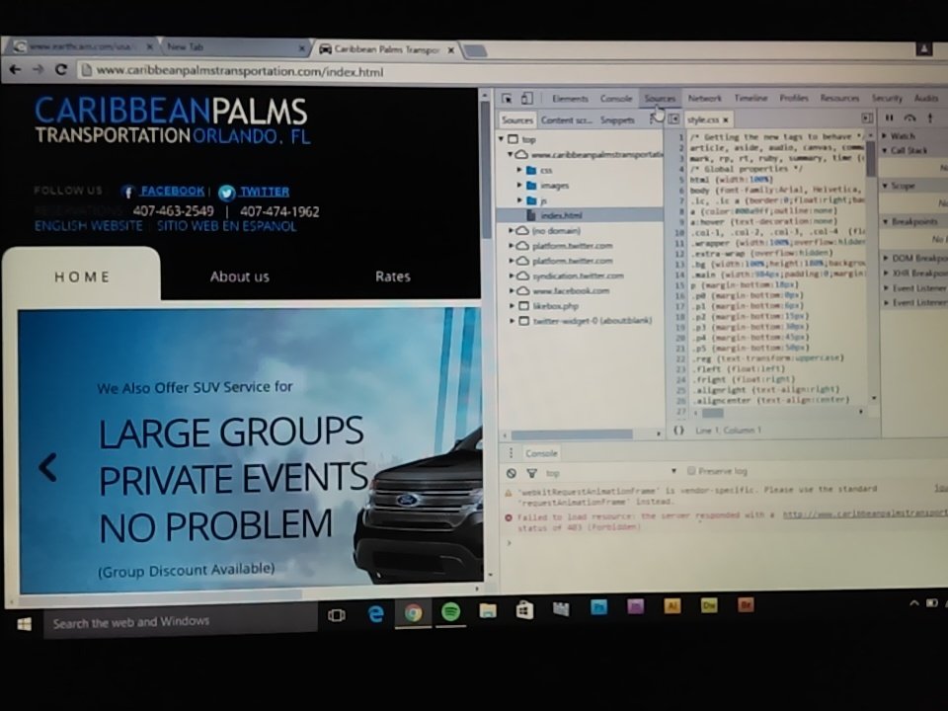The width and height of the screenshot is (948, 711).
Task: Go to the About us page
Action: 239,276
